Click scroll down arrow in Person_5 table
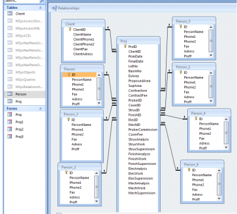Image resolution: width=237 pixels, height=214 pixels. tap(211, 56)
